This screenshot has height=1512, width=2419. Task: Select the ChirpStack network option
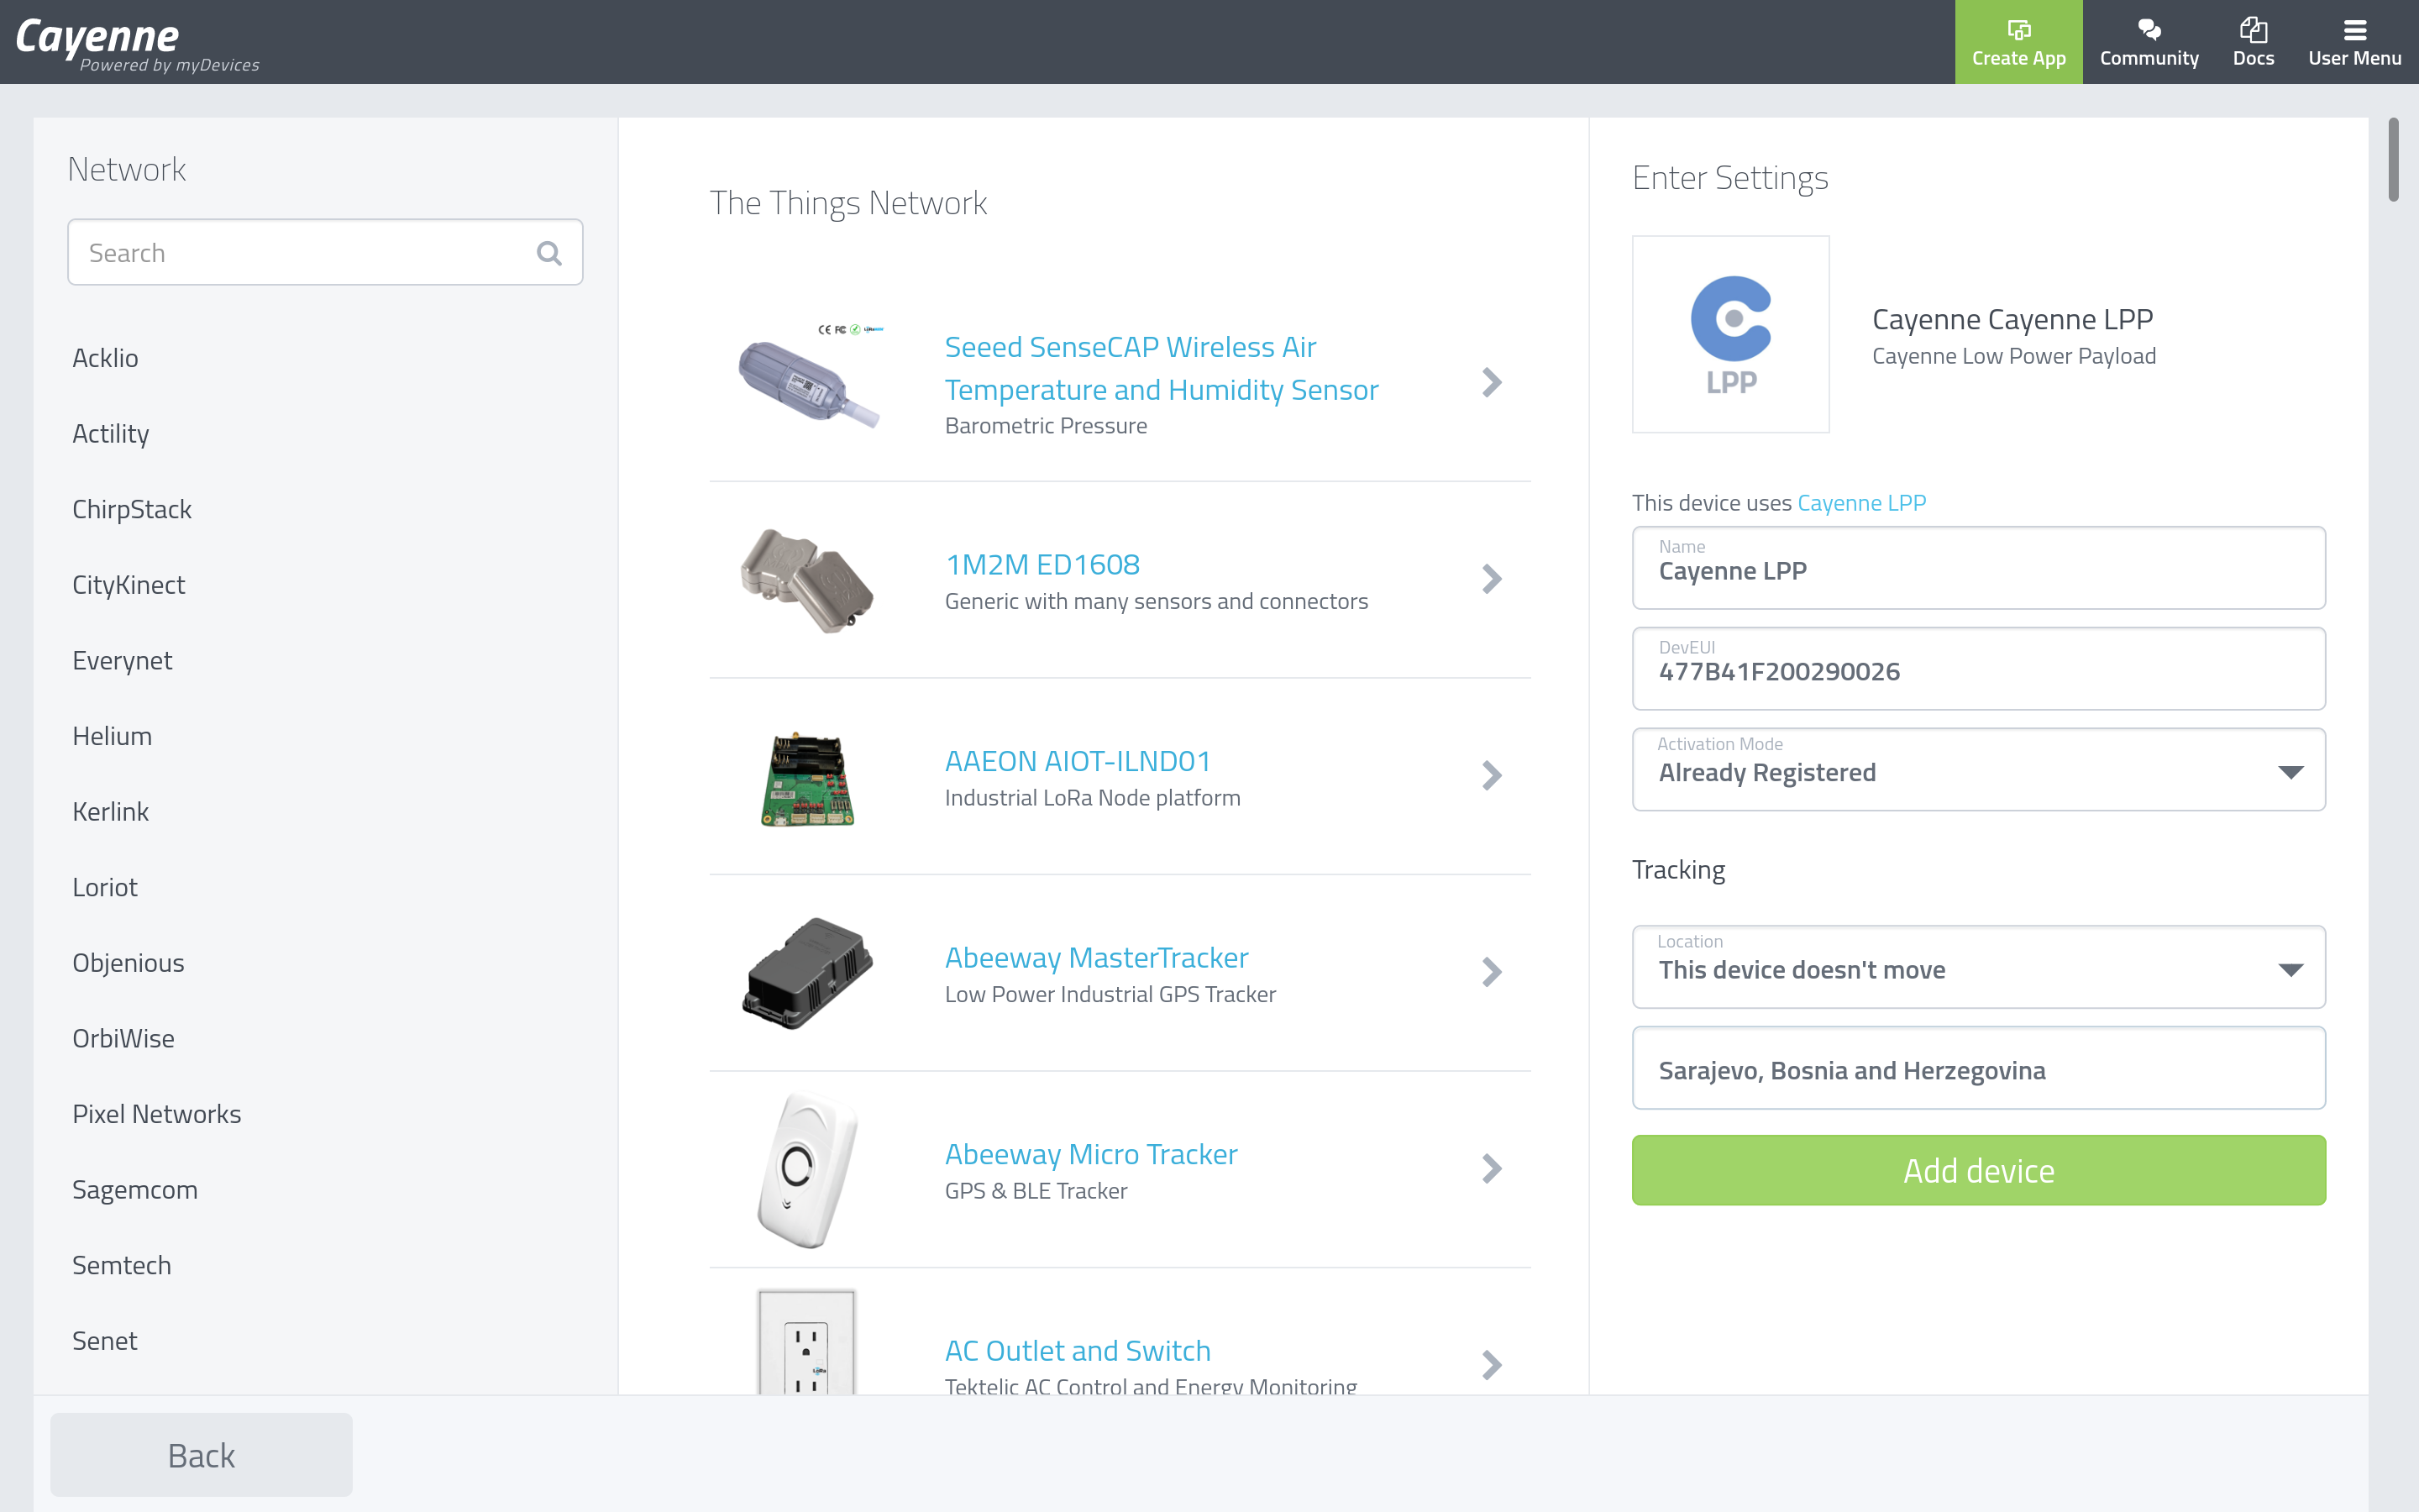point(131,507)
